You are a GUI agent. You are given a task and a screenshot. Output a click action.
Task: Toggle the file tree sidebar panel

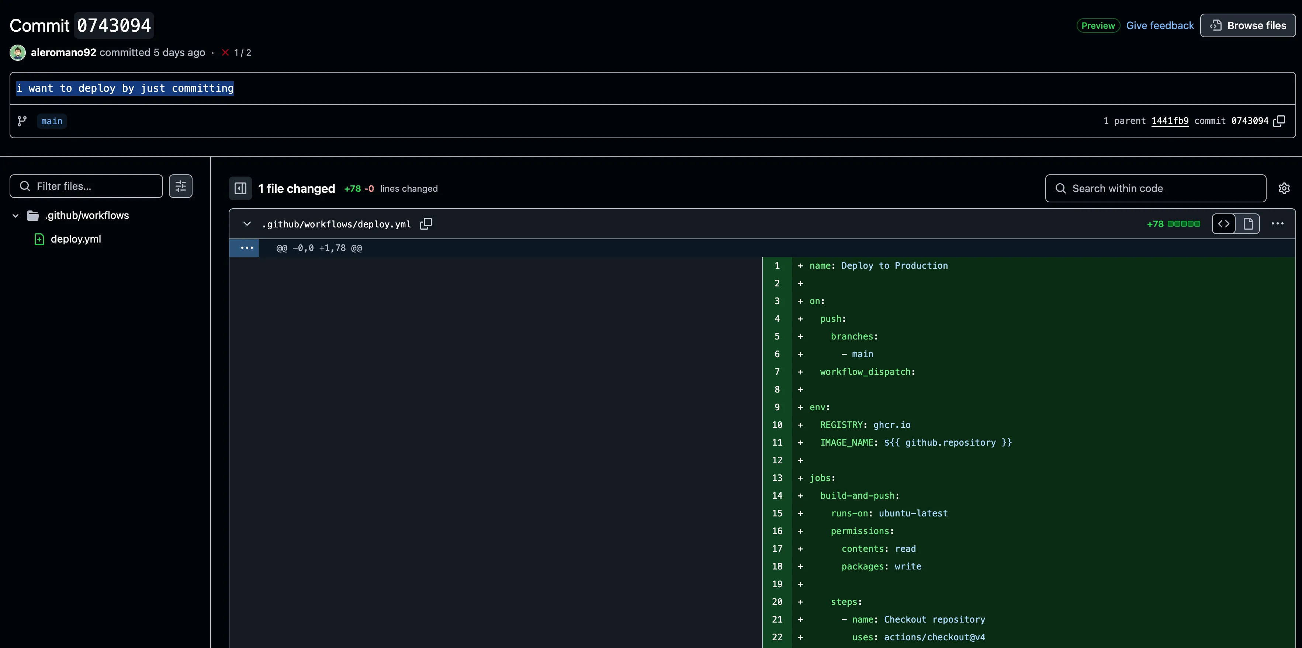240,188
